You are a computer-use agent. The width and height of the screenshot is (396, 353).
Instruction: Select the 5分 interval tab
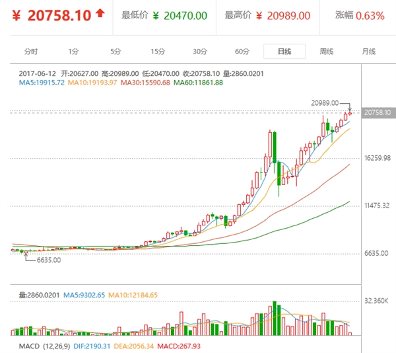coord(115,52)
